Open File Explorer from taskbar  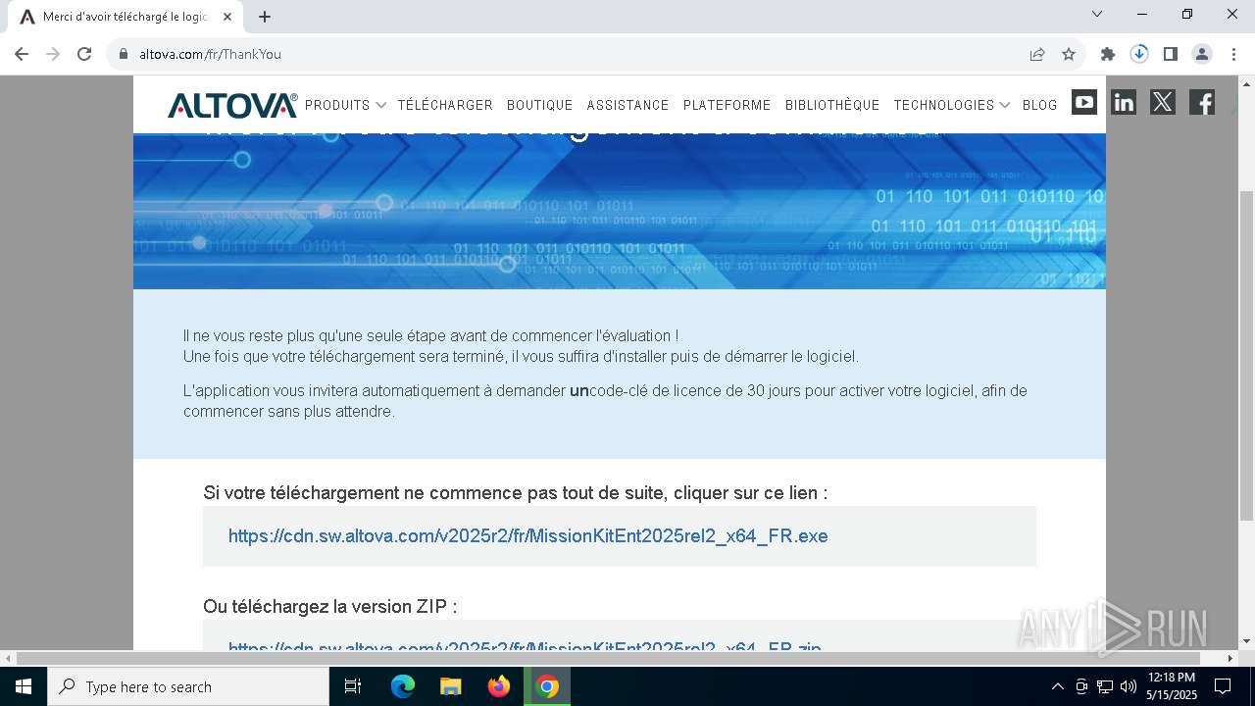pos(451,686)
